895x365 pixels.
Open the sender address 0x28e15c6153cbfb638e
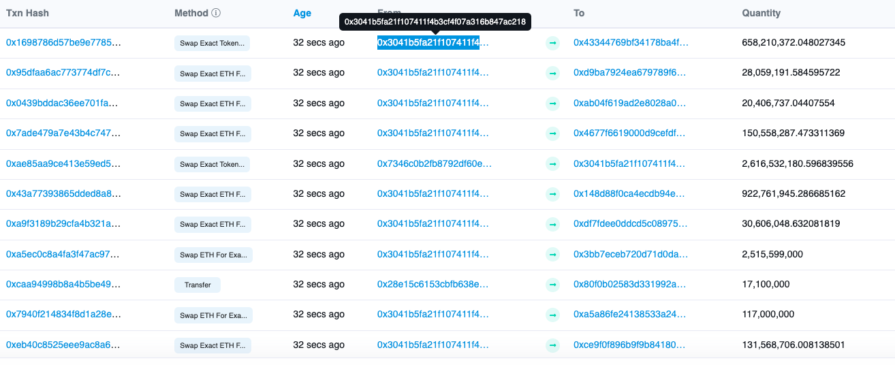(x=433, y=285)
